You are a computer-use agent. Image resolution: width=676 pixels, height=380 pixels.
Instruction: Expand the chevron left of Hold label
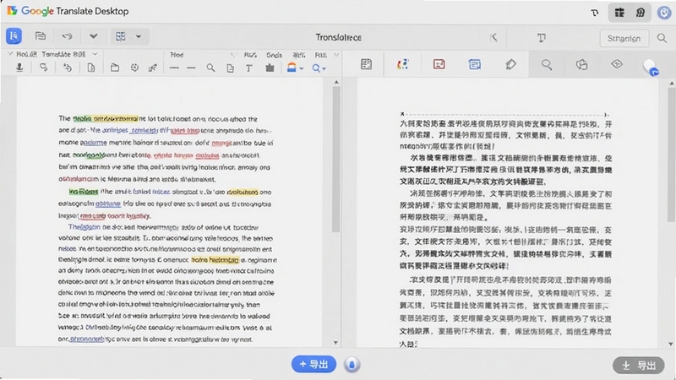point(10,54)
